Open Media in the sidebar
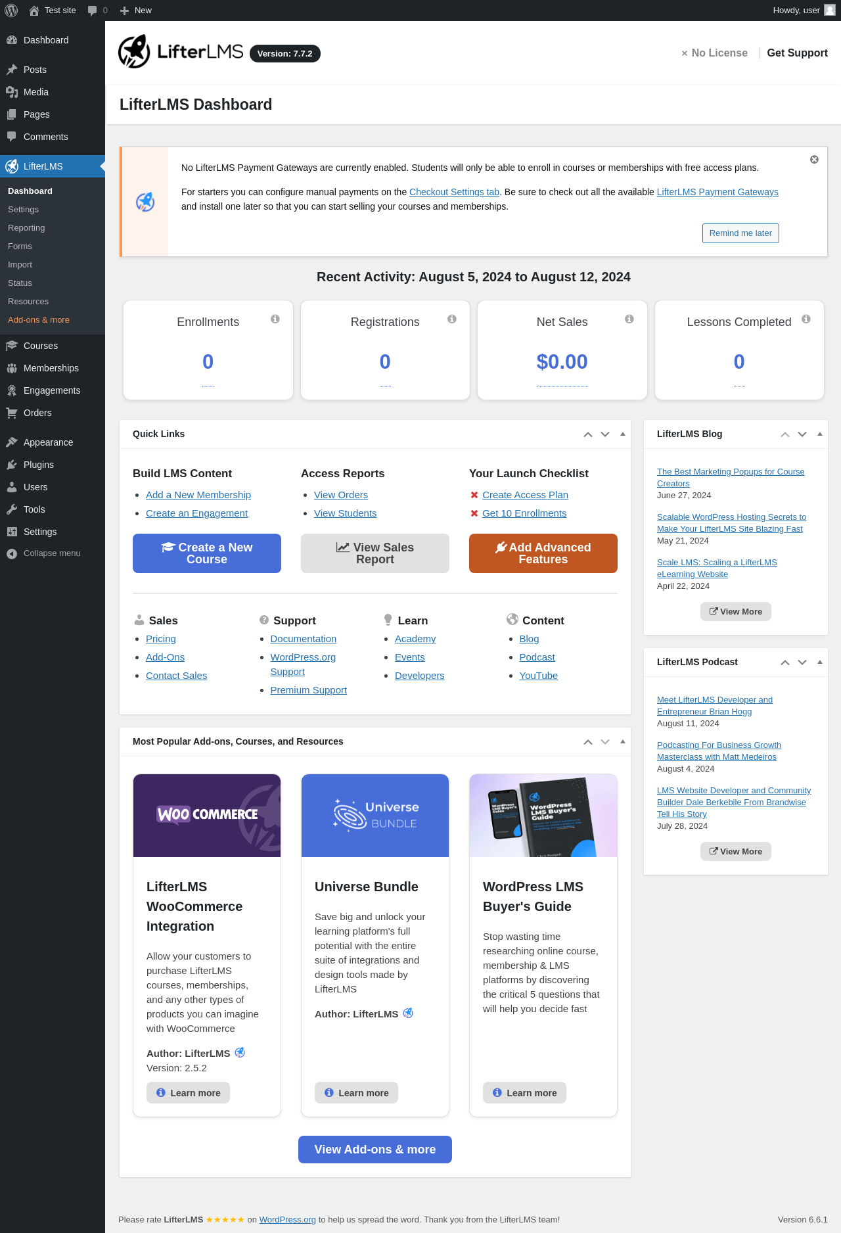Viewport: 841px width, 1233px height. (x=53, y=92)
